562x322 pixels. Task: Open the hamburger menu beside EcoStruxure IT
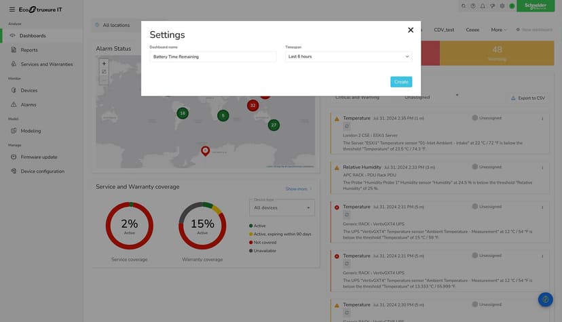coord(12,9)
